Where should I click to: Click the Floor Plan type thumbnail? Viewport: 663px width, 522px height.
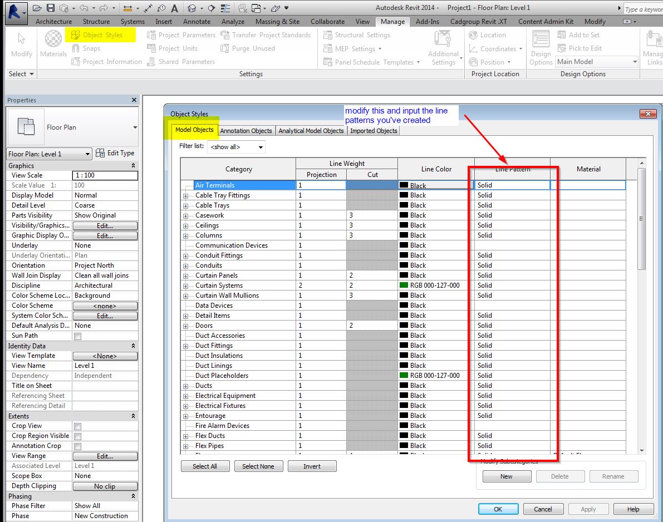[26, 127]
